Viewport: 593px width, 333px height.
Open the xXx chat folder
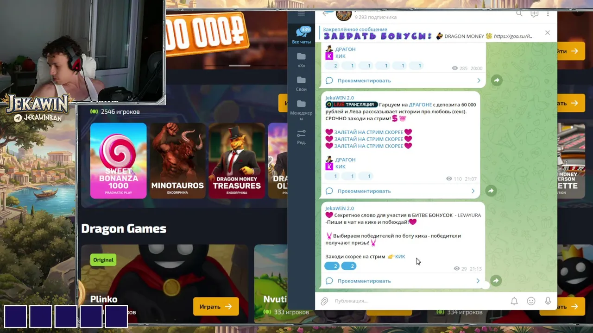tap(301, 60)
